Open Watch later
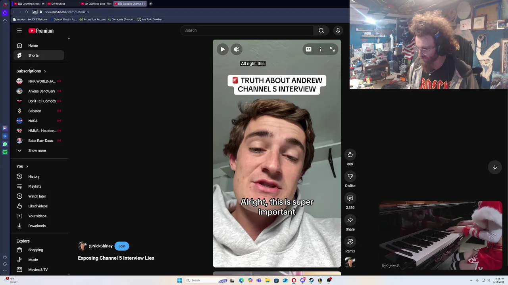 [x=38, y=196]
